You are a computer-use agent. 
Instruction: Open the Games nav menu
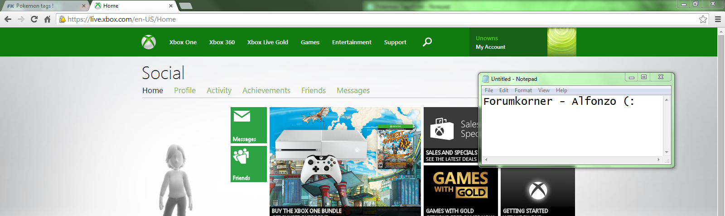coord(310,42)
